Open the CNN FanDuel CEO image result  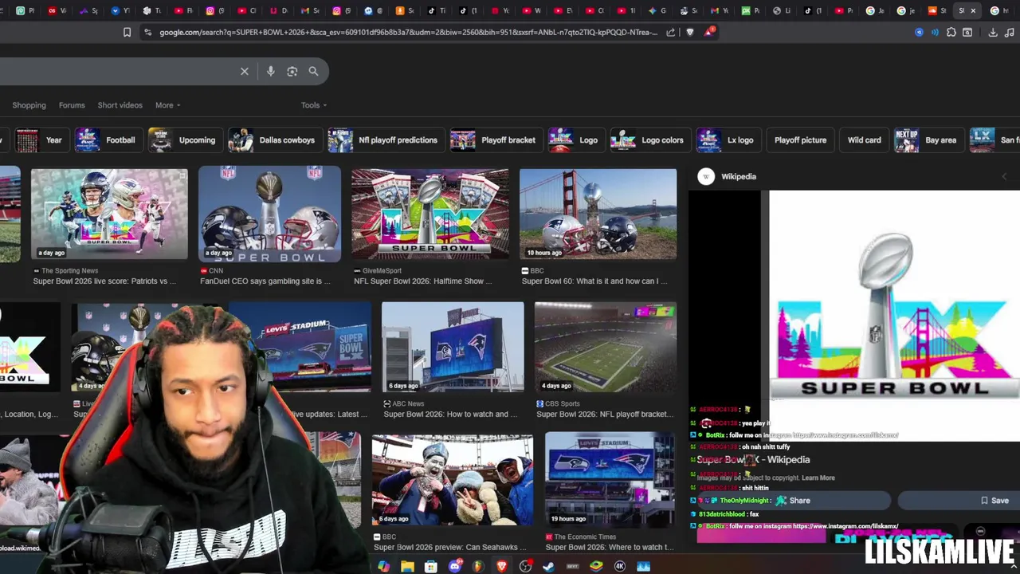click(269, 214)
